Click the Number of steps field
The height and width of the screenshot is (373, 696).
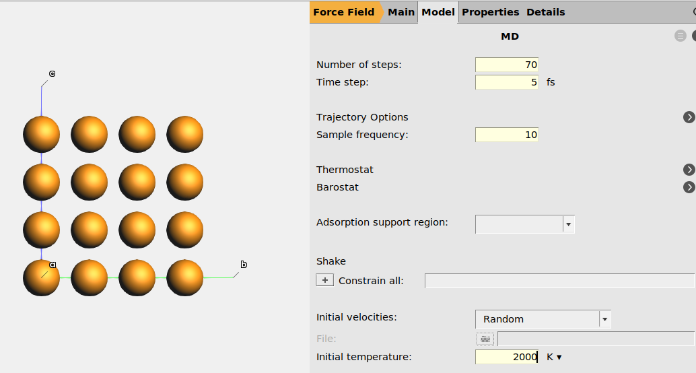click(x=506, y=65)
